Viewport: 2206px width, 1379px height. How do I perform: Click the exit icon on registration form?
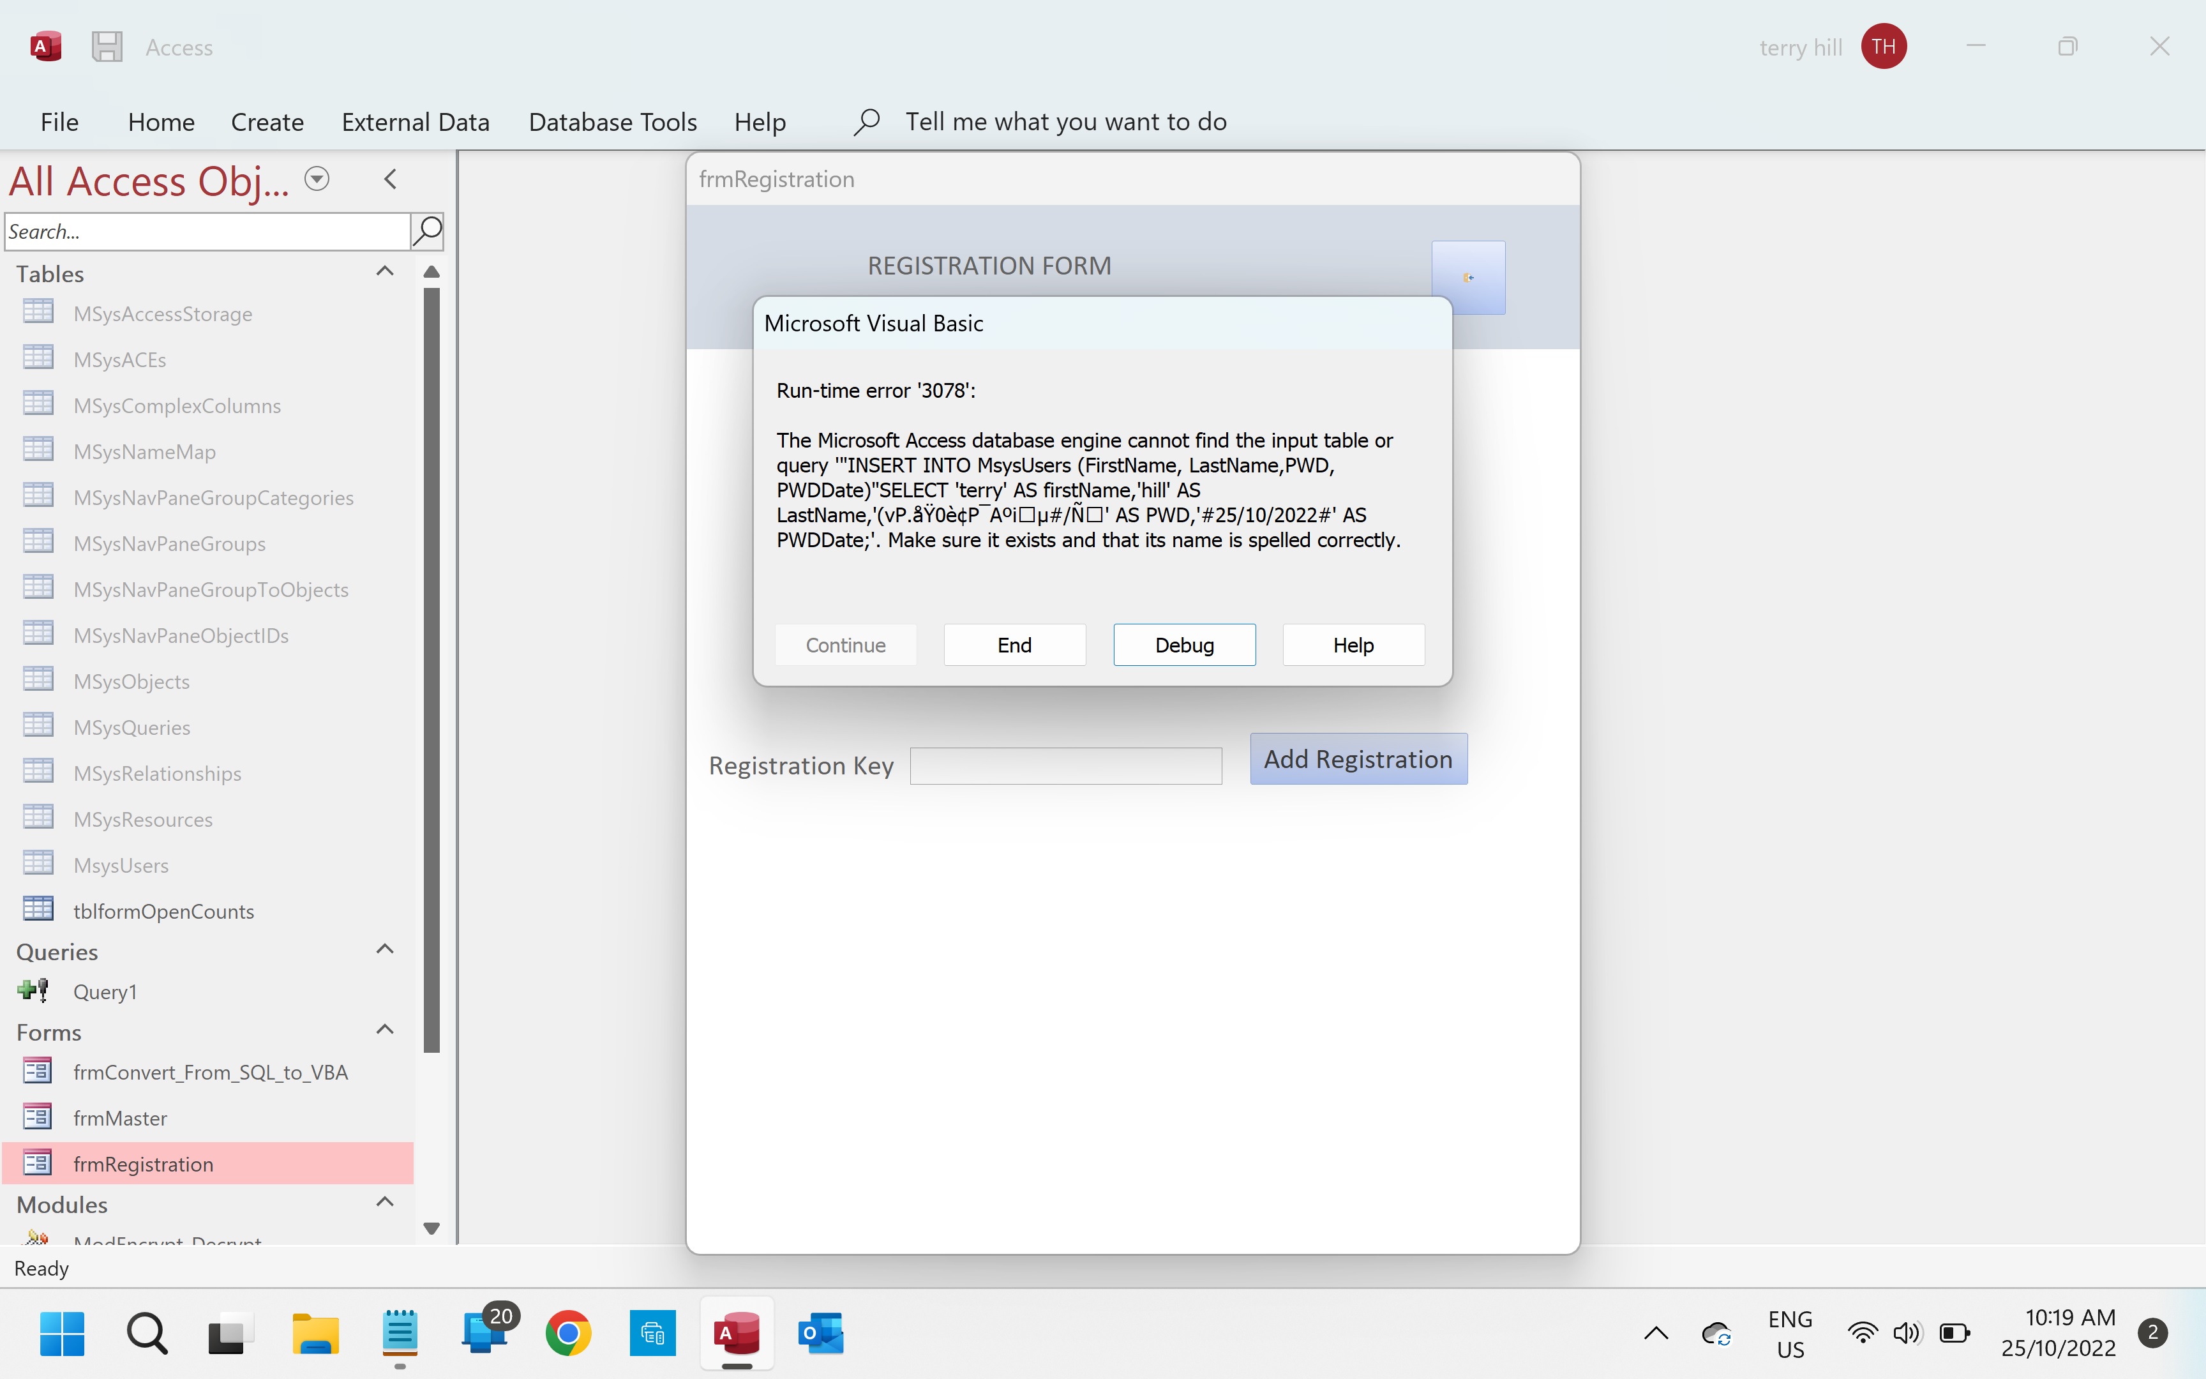click(1467, 278)
